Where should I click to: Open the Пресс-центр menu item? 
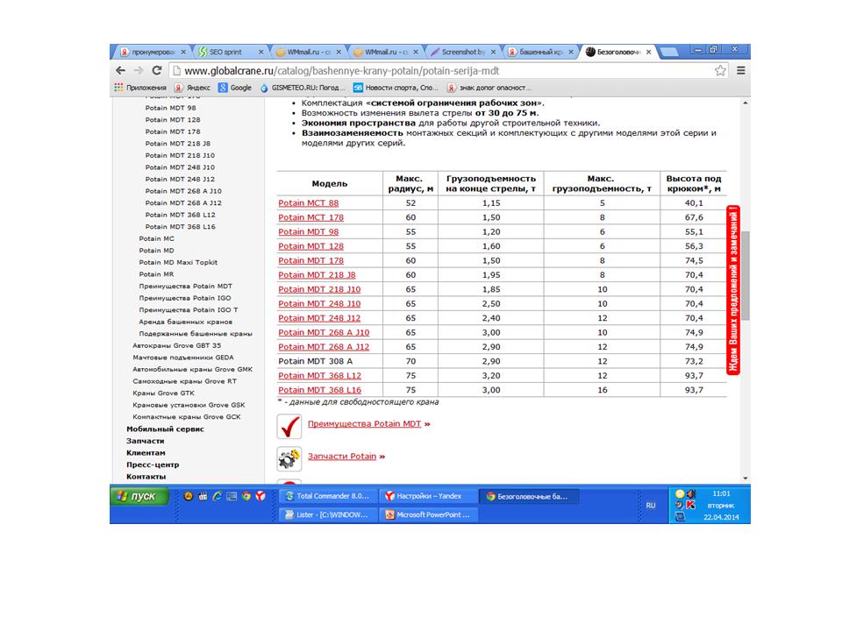(153, 464)
